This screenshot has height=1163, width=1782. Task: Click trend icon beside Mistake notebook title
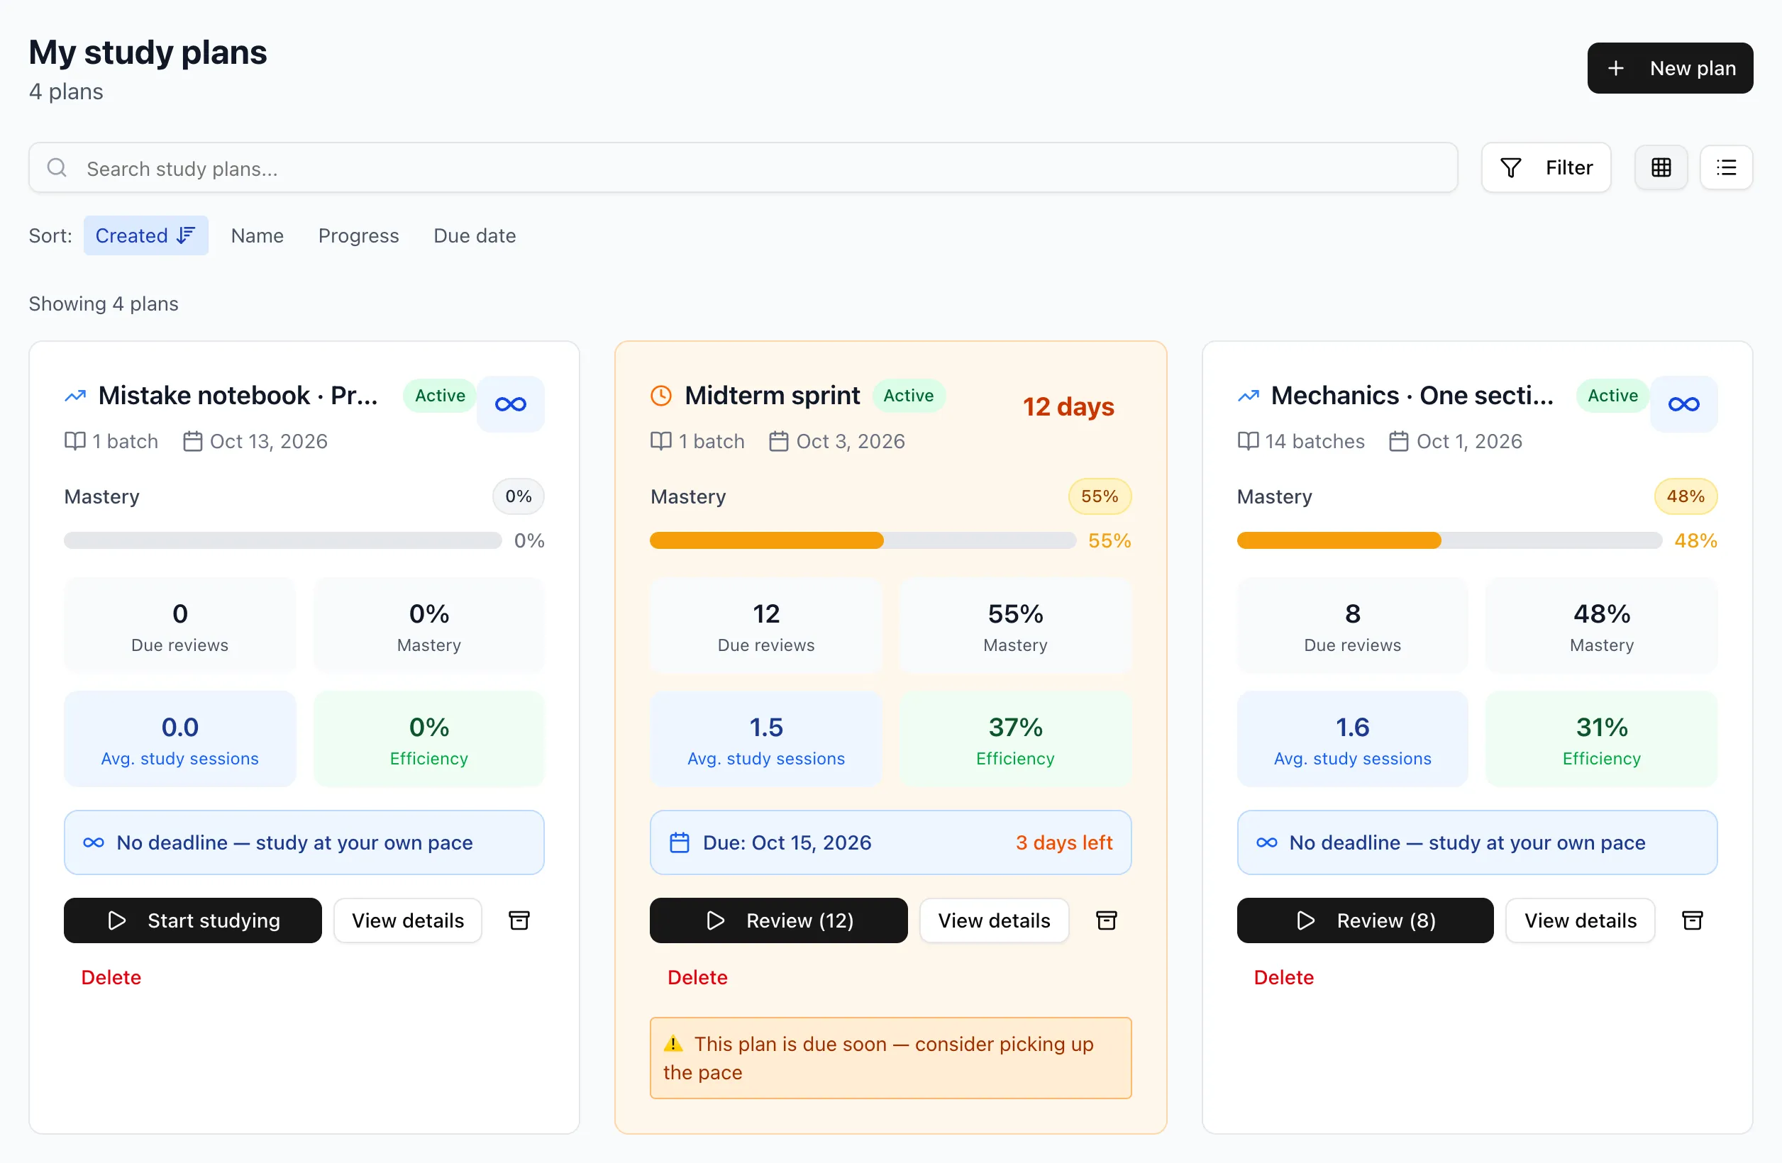(75, 395)
